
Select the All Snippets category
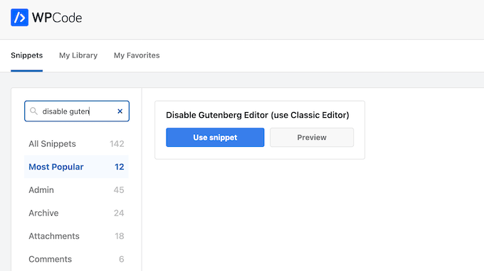[x=76, y=143]
